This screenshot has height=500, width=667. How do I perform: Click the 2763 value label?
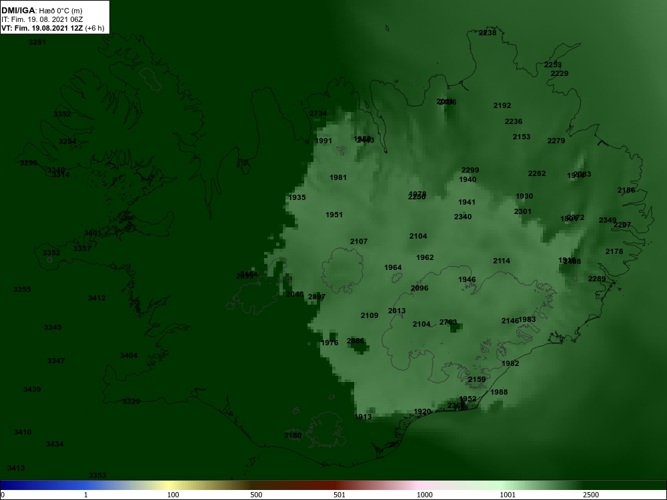tap(448, 322)
